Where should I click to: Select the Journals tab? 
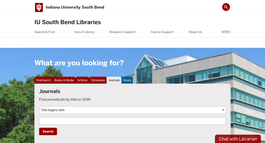114,80
